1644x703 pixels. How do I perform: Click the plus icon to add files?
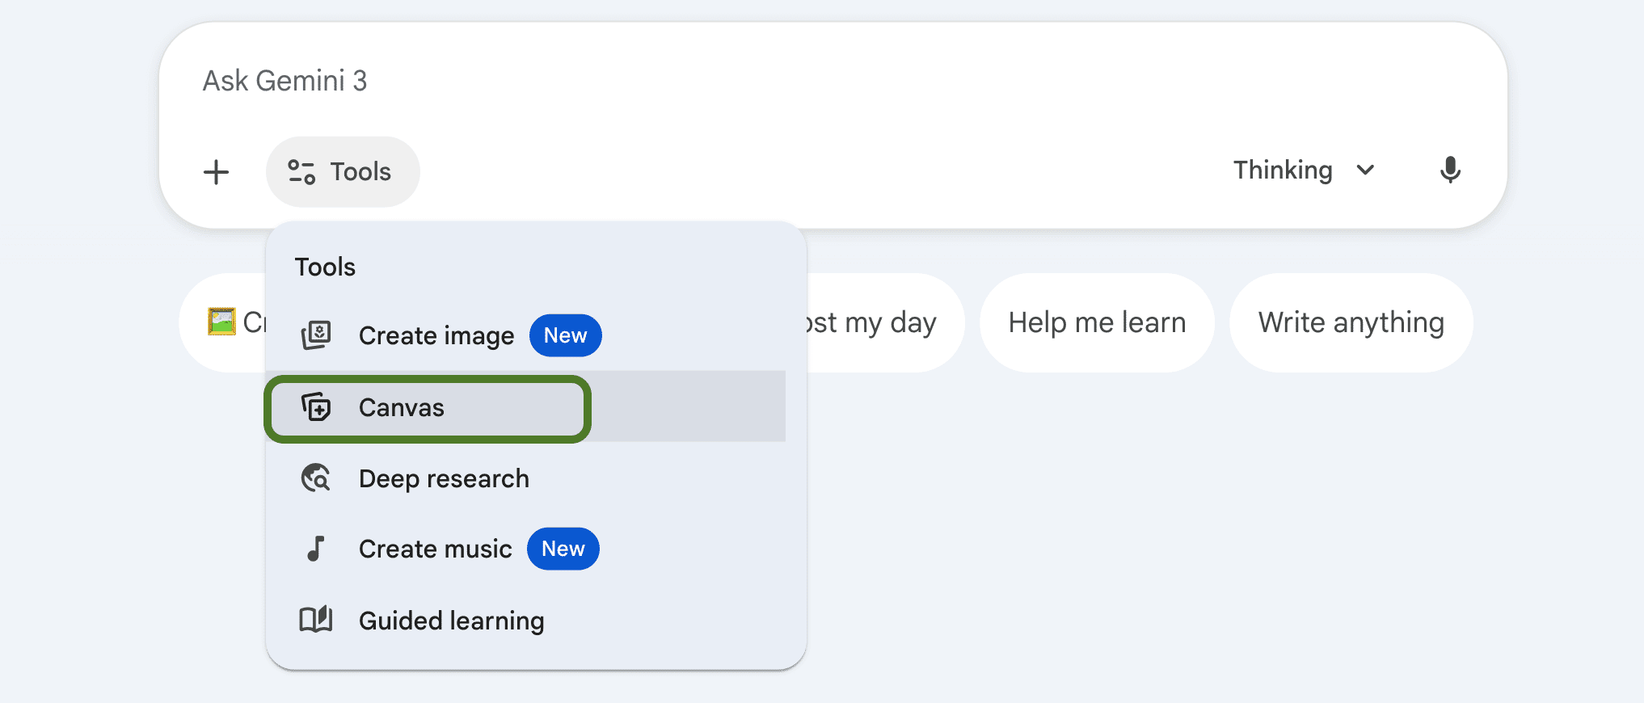click(216, 172)
